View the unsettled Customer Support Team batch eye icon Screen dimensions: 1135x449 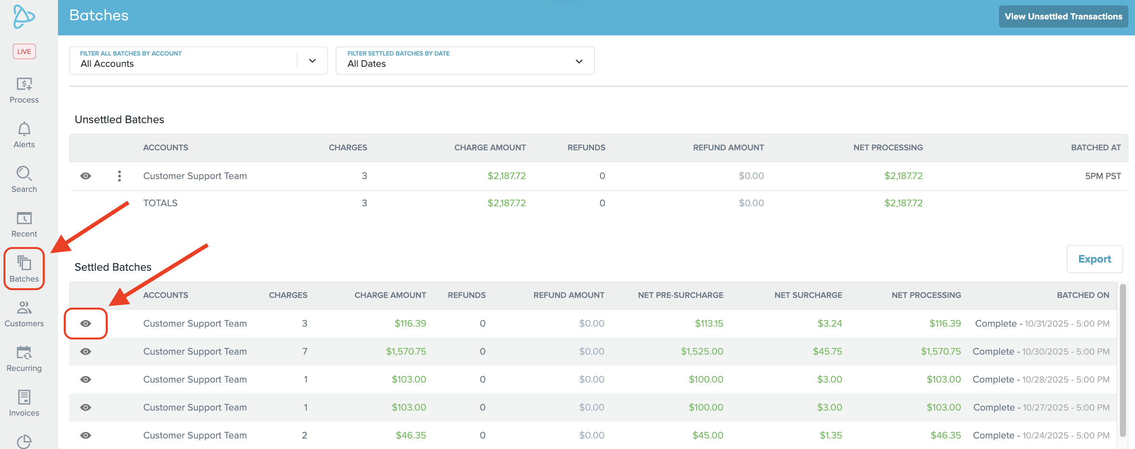pyautogui.click(x=86, y=176)
